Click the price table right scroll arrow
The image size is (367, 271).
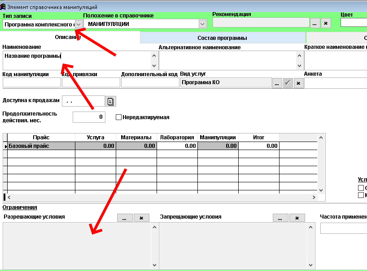314,197
